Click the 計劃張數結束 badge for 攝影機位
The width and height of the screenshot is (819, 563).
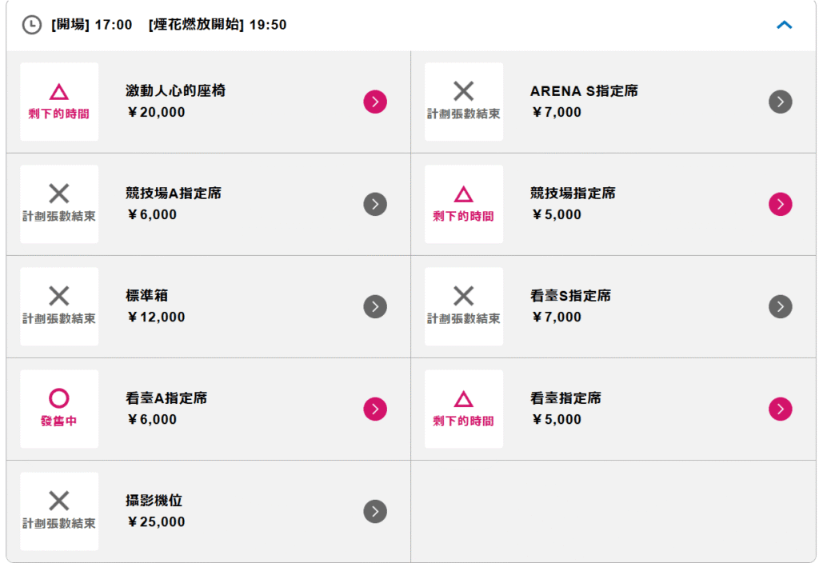click(x=59, y=511)
